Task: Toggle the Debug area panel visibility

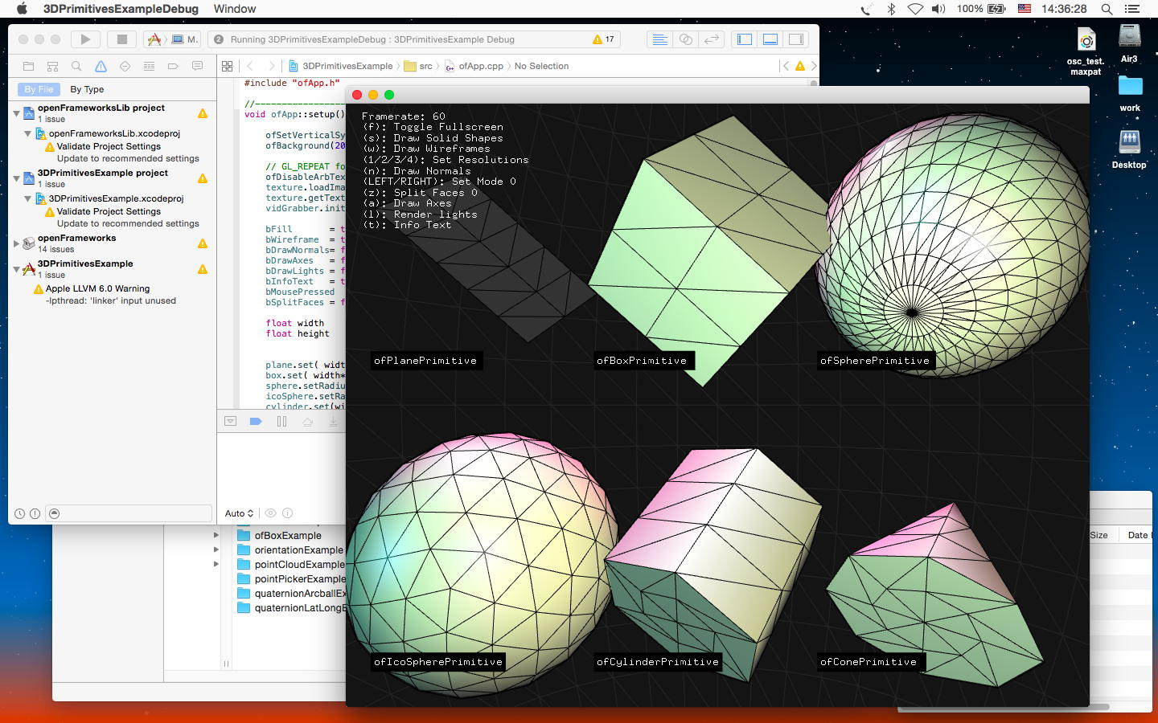Action: [770, 39]
